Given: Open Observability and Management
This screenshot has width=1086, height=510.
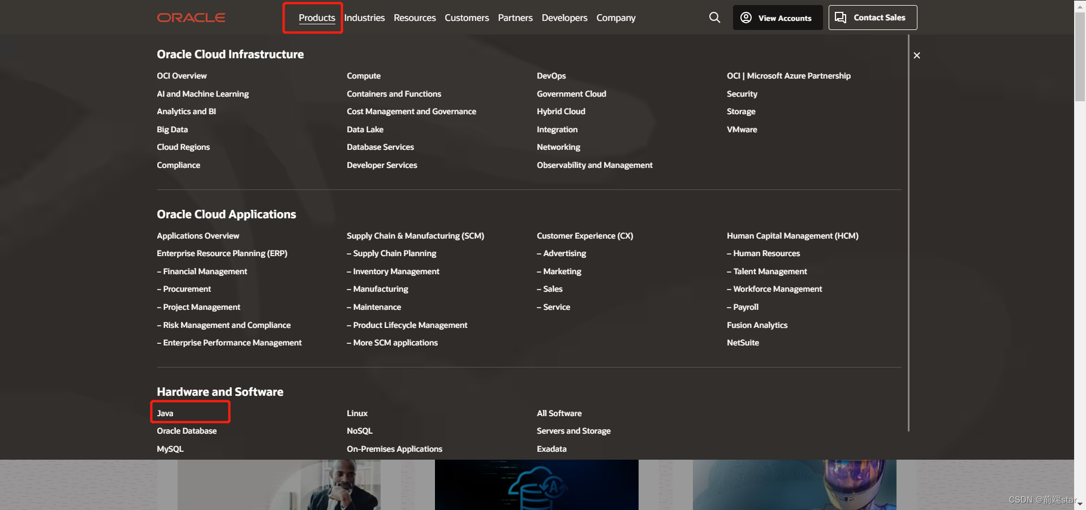Looking at the screenshot, I should click(x=594, y=165).
